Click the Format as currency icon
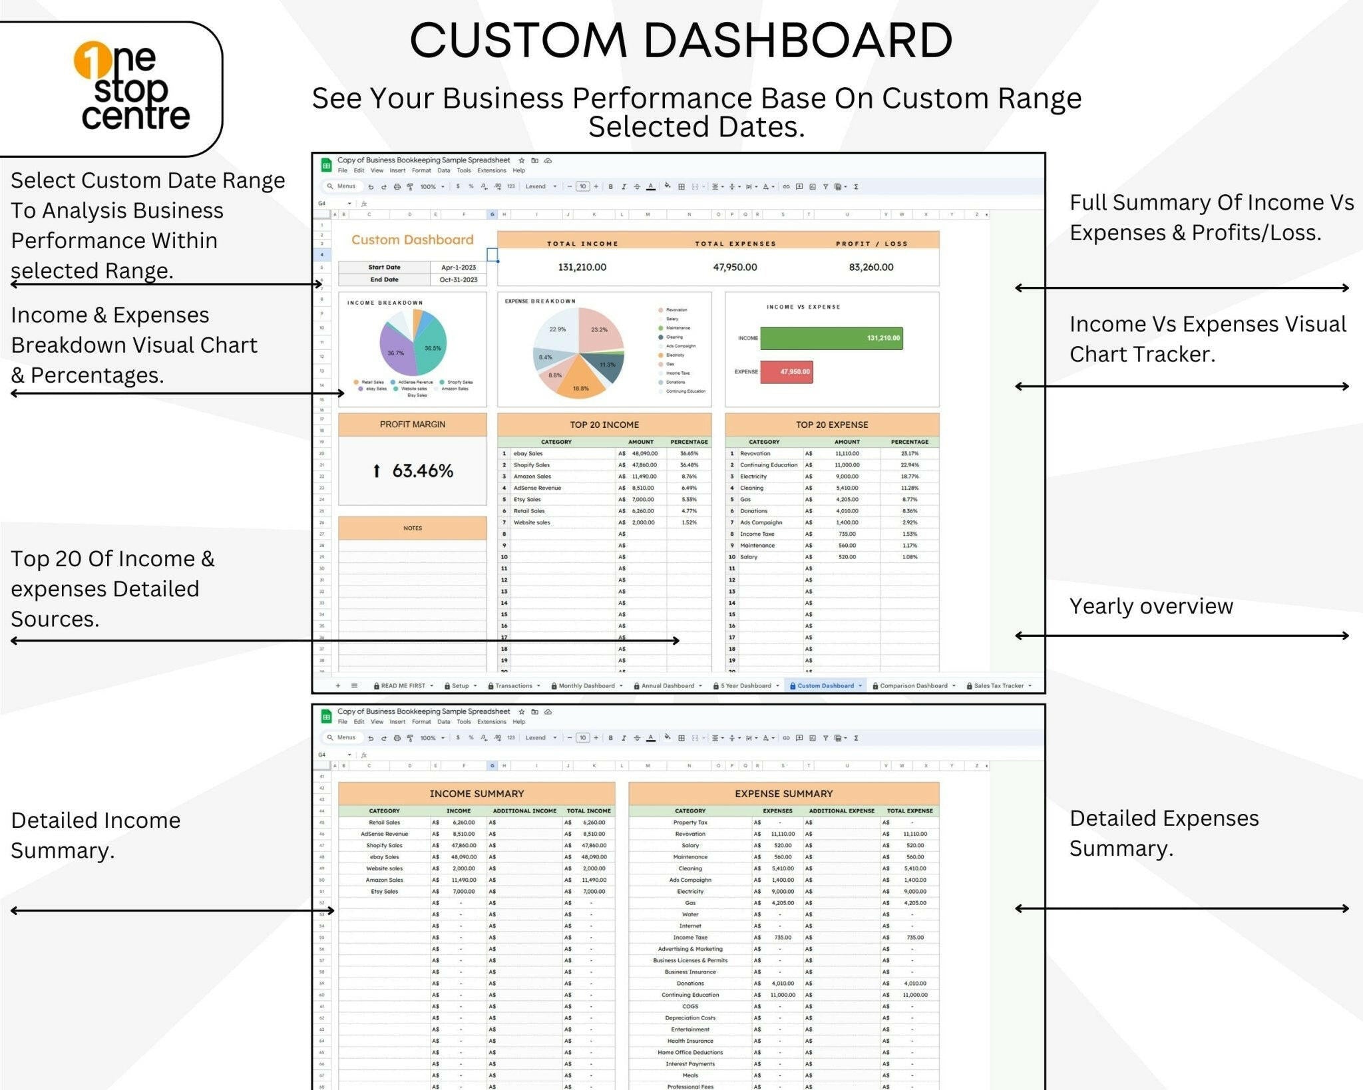Viewport: 1363px width, 1090px height. point(459,187)
